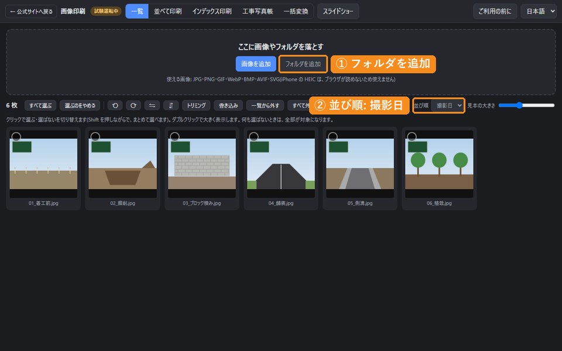Click the file name 01_着工前.jpg

(x=43, y=203)
